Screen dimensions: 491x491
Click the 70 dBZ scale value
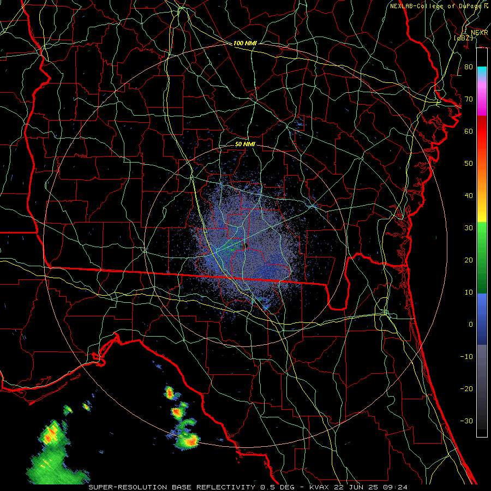pos(469,99)
